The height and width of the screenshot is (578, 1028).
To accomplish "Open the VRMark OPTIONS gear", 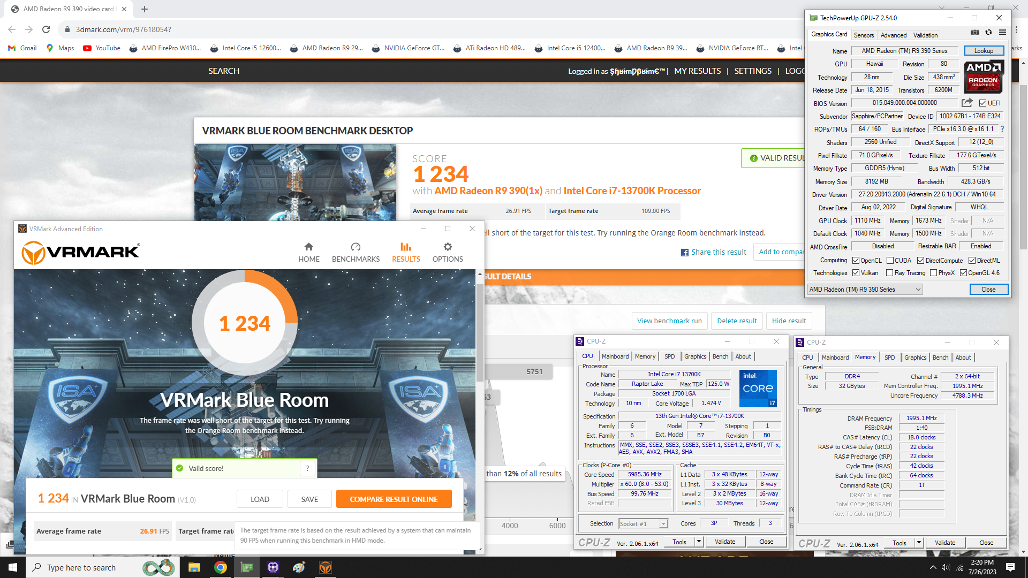I will click(x=448, y=247).
